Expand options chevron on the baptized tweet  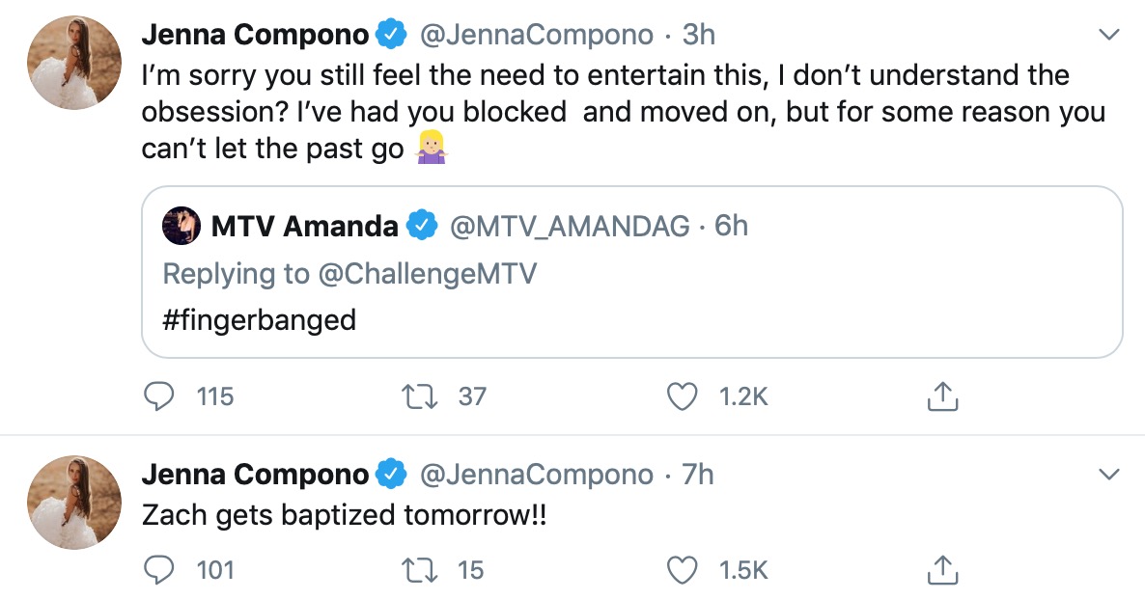pyautogui.click(x=1109, y=475)
